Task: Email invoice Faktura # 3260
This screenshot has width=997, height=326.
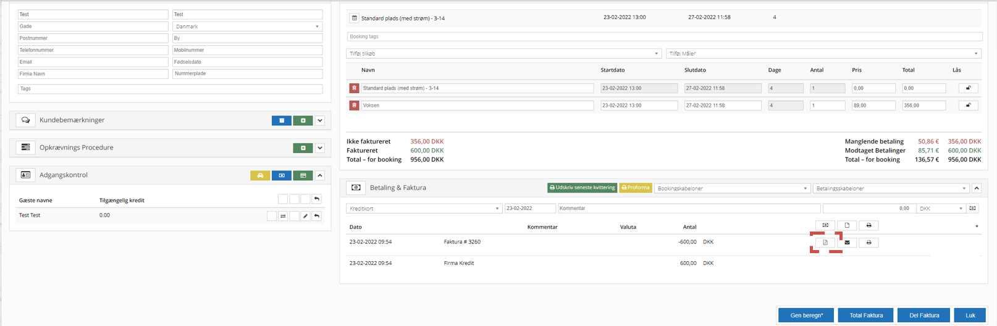Action: [x=847, y=243]
